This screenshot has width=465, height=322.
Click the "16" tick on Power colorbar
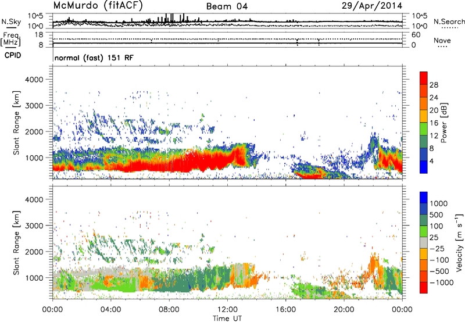click(434, 123)
